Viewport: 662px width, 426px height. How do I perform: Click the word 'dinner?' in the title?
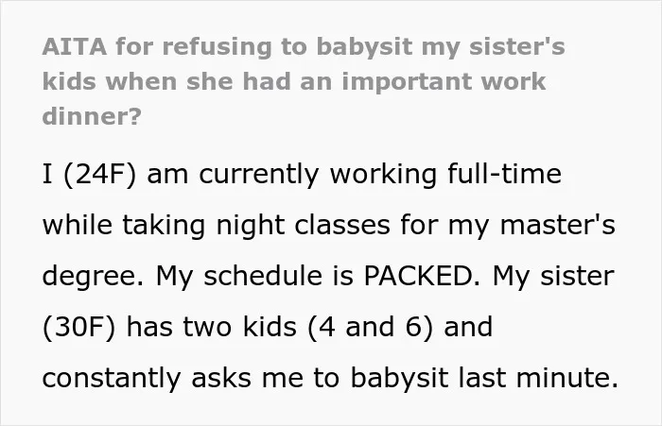92,116
